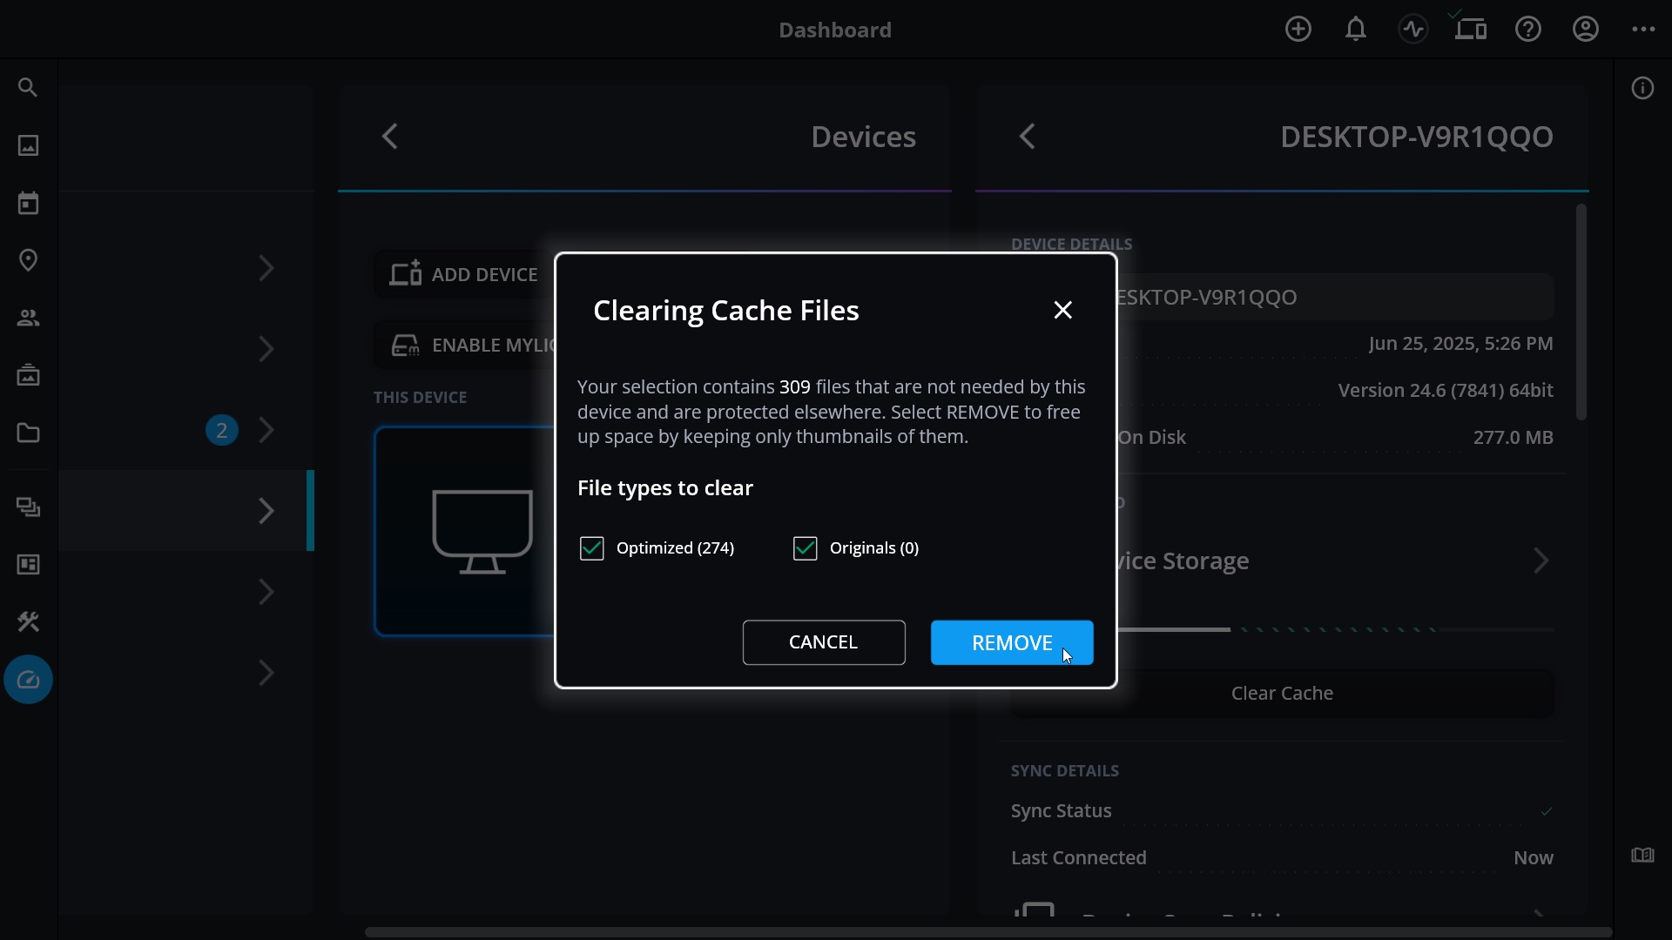Open the calendar view icon
Screen dimensions: 1672x940
28,203
